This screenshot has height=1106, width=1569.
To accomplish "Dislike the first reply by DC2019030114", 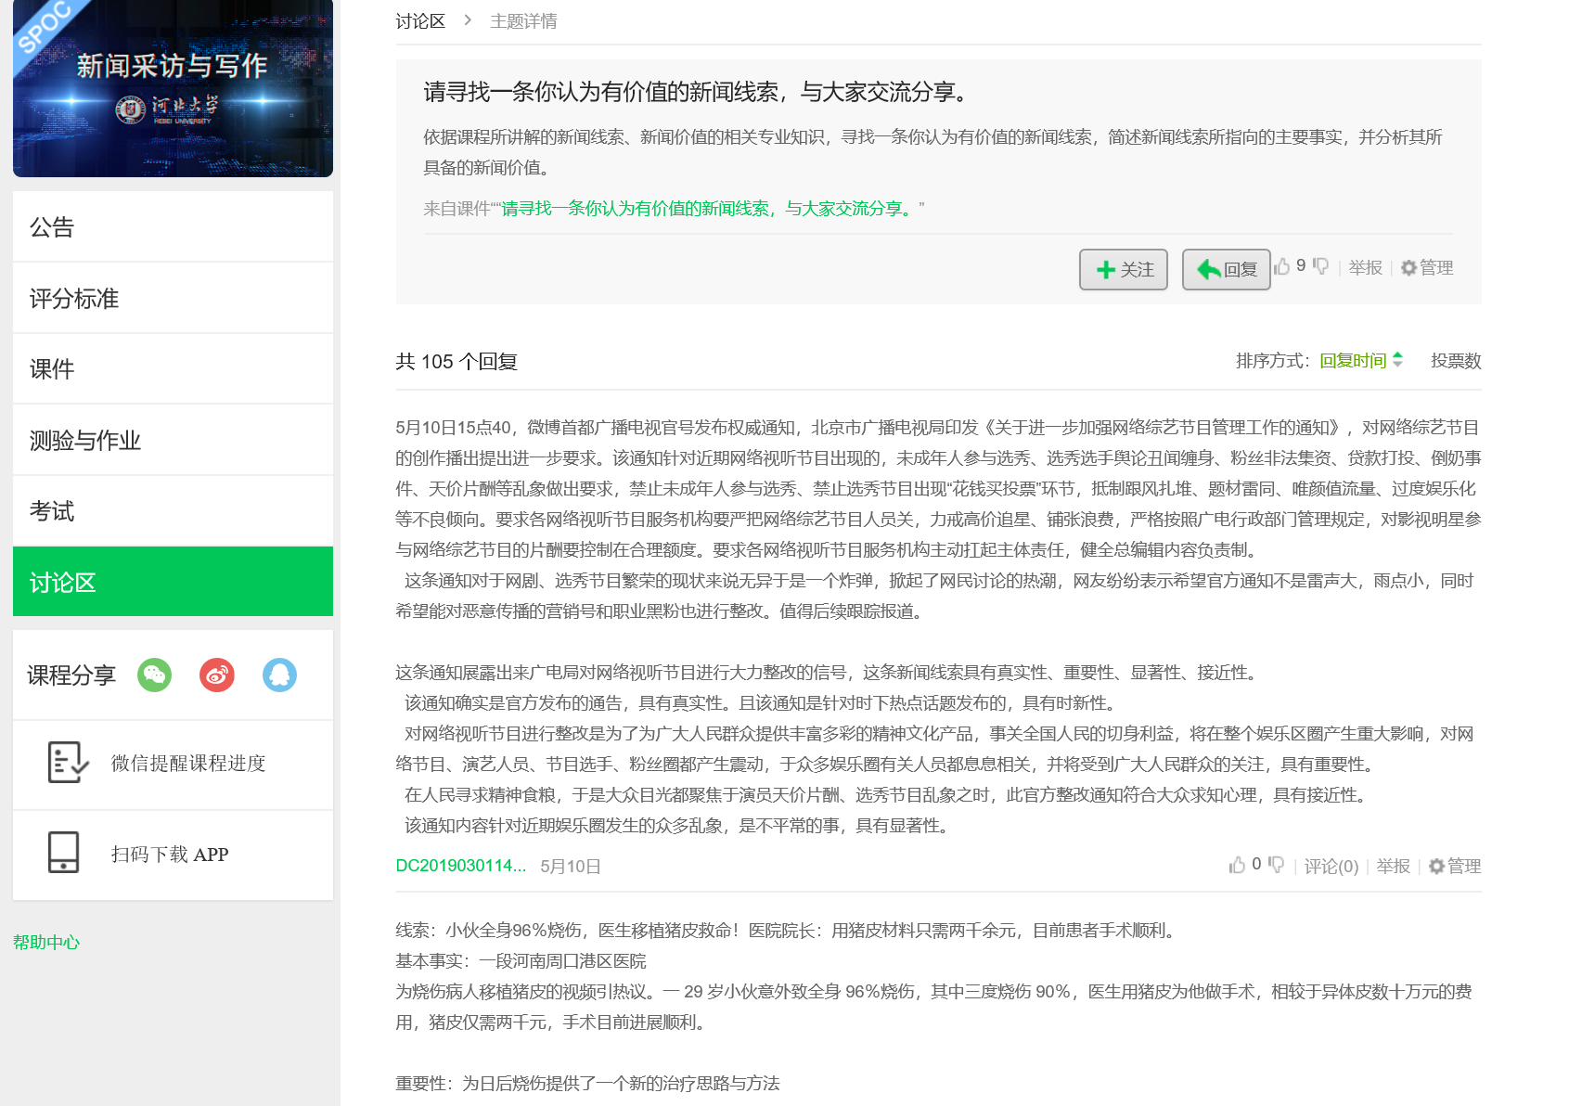I will tap(1277, 865).
